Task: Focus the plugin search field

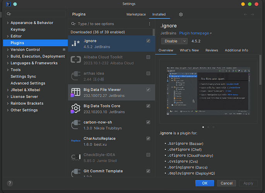Action: [112, 24]
